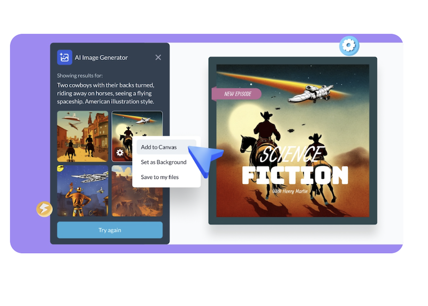
Task: Click the spaceship in the canvas artwork
Action: (x=311, y=93)
